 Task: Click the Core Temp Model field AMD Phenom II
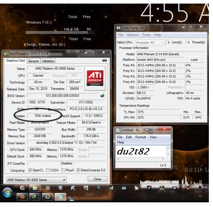(x=170, y=54)
